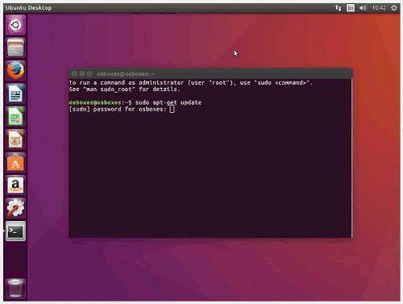Click the password prompt cursor in terminal
Image resolution: width=403 pixels, height=304 pixels.
pos(172,109)
